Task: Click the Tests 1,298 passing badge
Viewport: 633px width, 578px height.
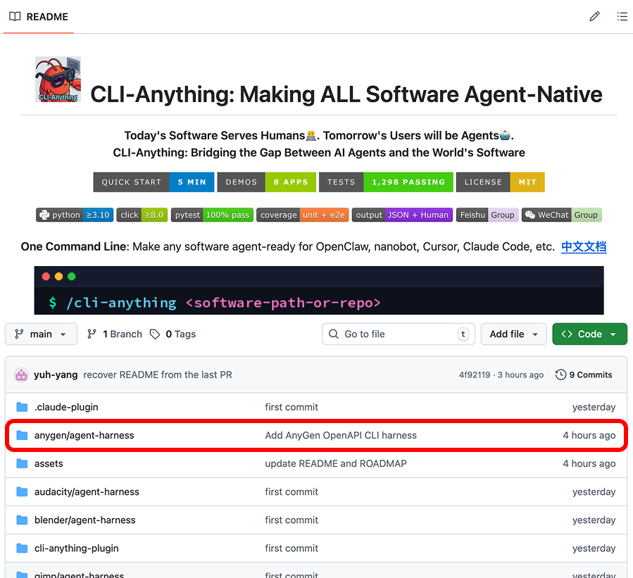Action: coord(386,182)
